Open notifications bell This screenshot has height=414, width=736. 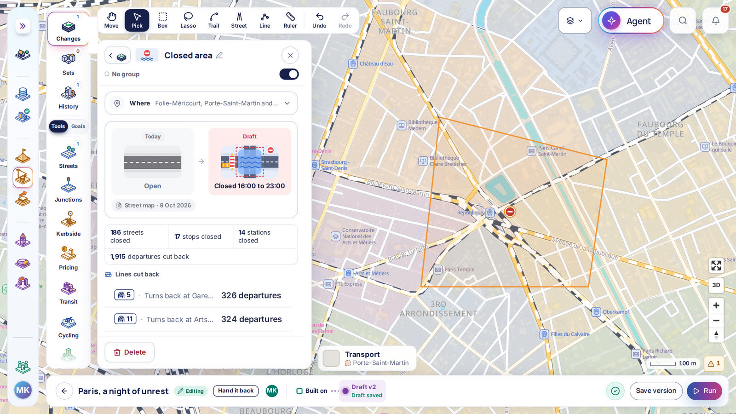tap(716, 20)
